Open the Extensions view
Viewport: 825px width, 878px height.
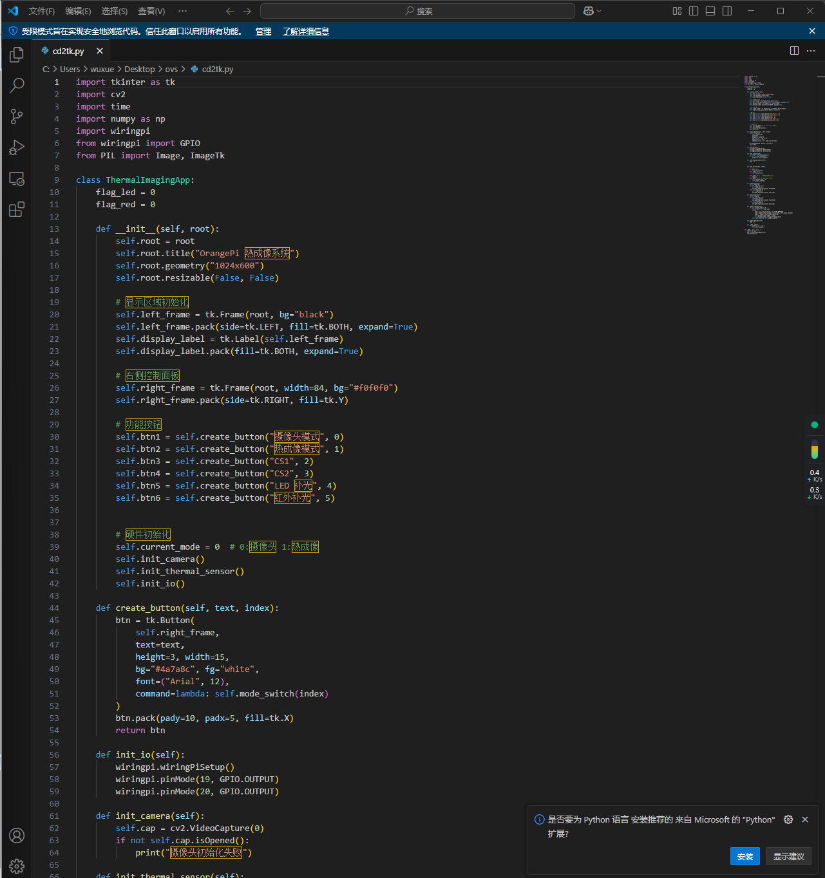tap(17, 210)
